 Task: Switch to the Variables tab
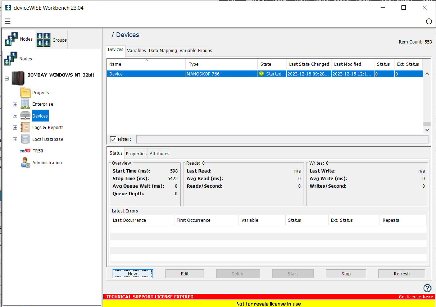point(136,51)
